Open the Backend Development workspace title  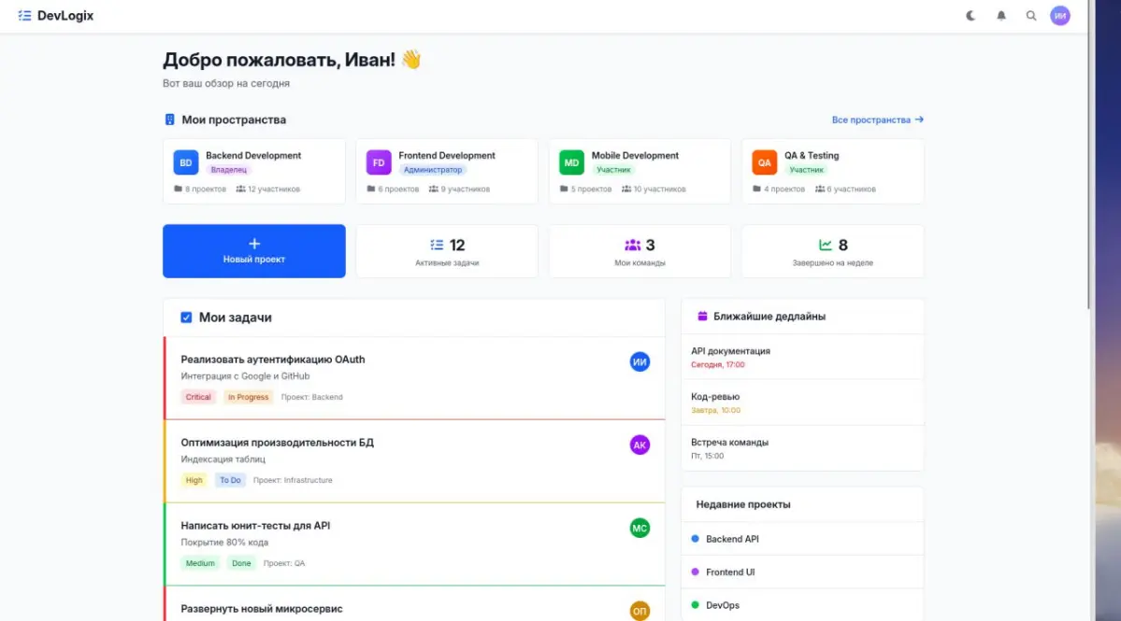tap(253, 155)
